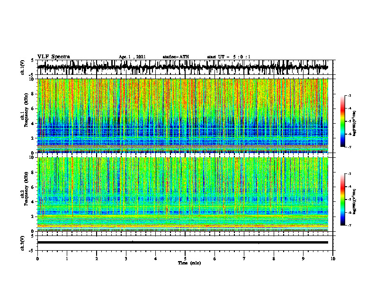375x290 pixels.
Task: Click the '5' tick on ch.1(V) axis
Action: pos(33,61)
